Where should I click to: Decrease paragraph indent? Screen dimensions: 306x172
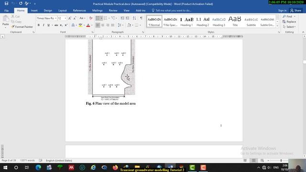coord(122,18)
